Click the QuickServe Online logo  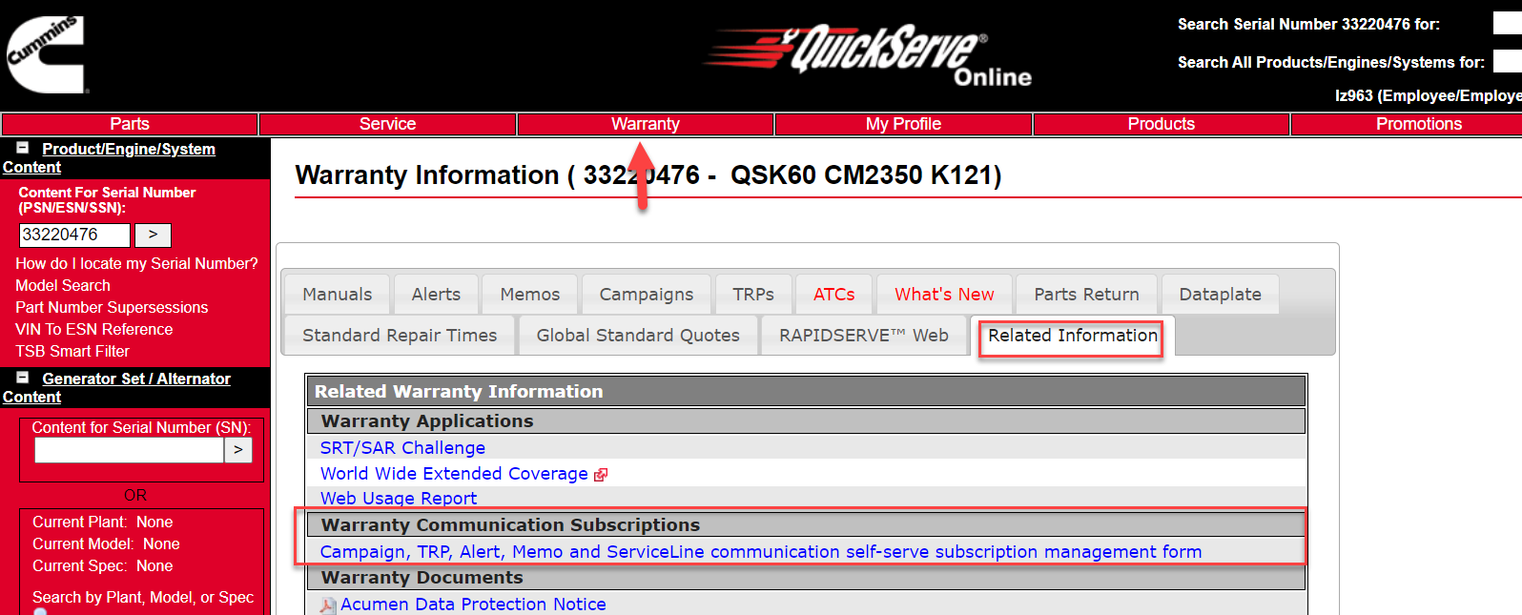[869, 54]
